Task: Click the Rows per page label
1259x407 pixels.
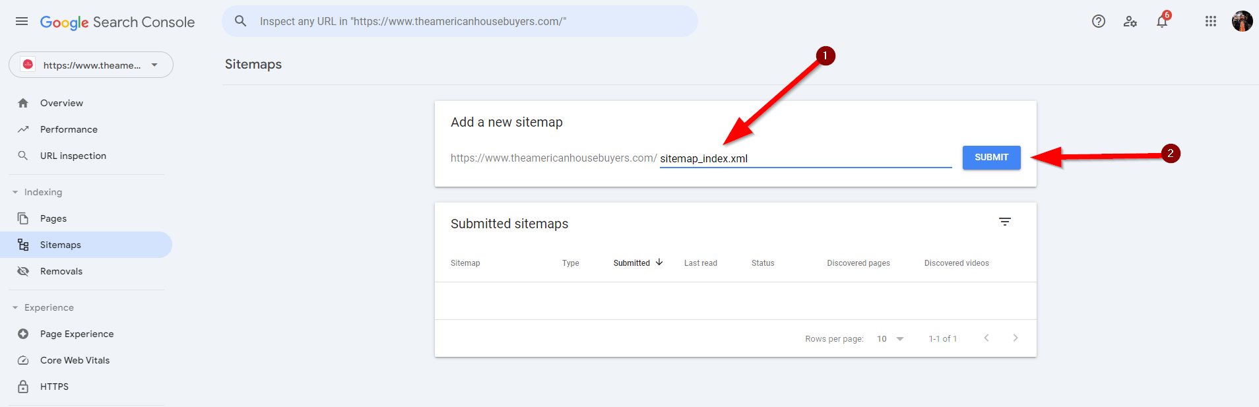Action: click(834, 339)
